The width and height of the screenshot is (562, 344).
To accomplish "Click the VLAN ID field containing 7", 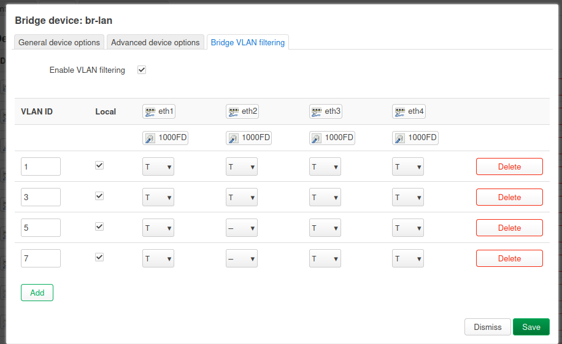I will click(40, 258).
